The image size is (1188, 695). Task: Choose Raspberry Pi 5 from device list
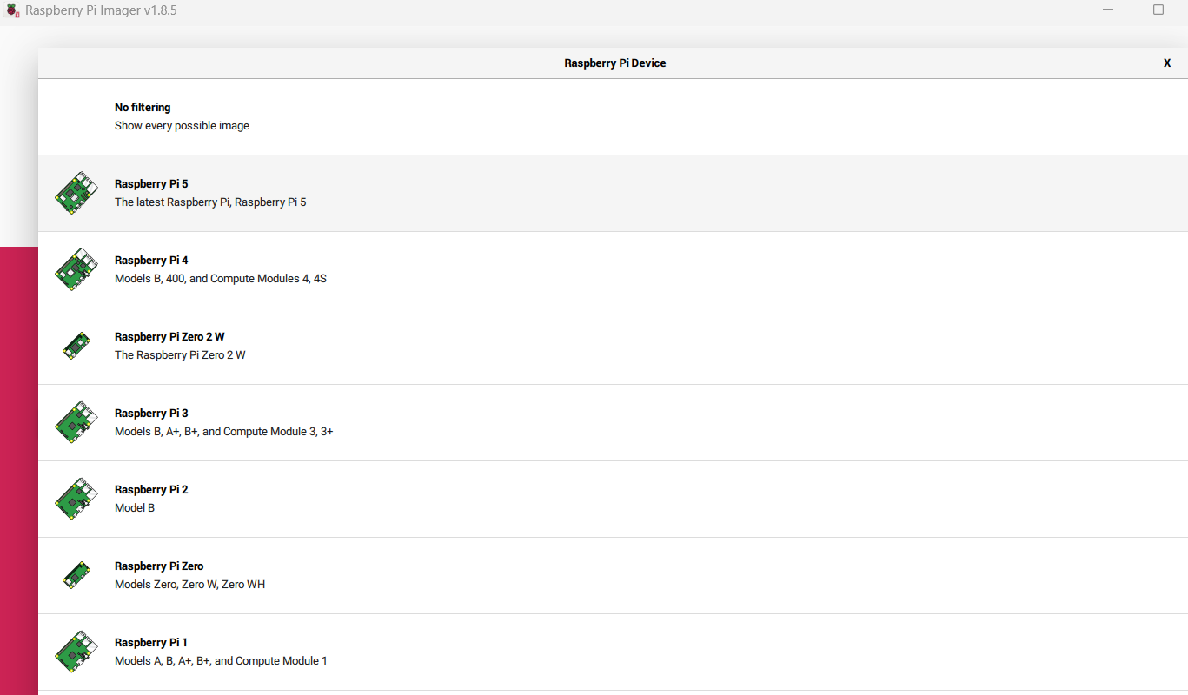coord(151,184)
